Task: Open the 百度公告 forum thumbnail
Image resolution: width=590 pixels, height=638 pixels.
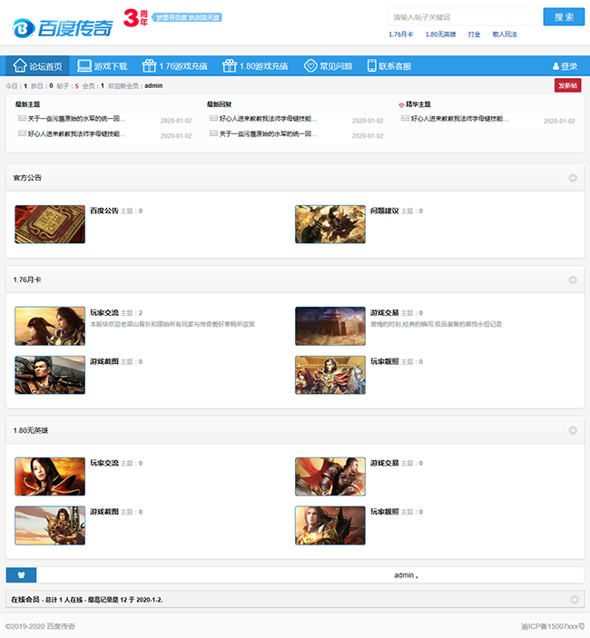Action: click(50, 224)
